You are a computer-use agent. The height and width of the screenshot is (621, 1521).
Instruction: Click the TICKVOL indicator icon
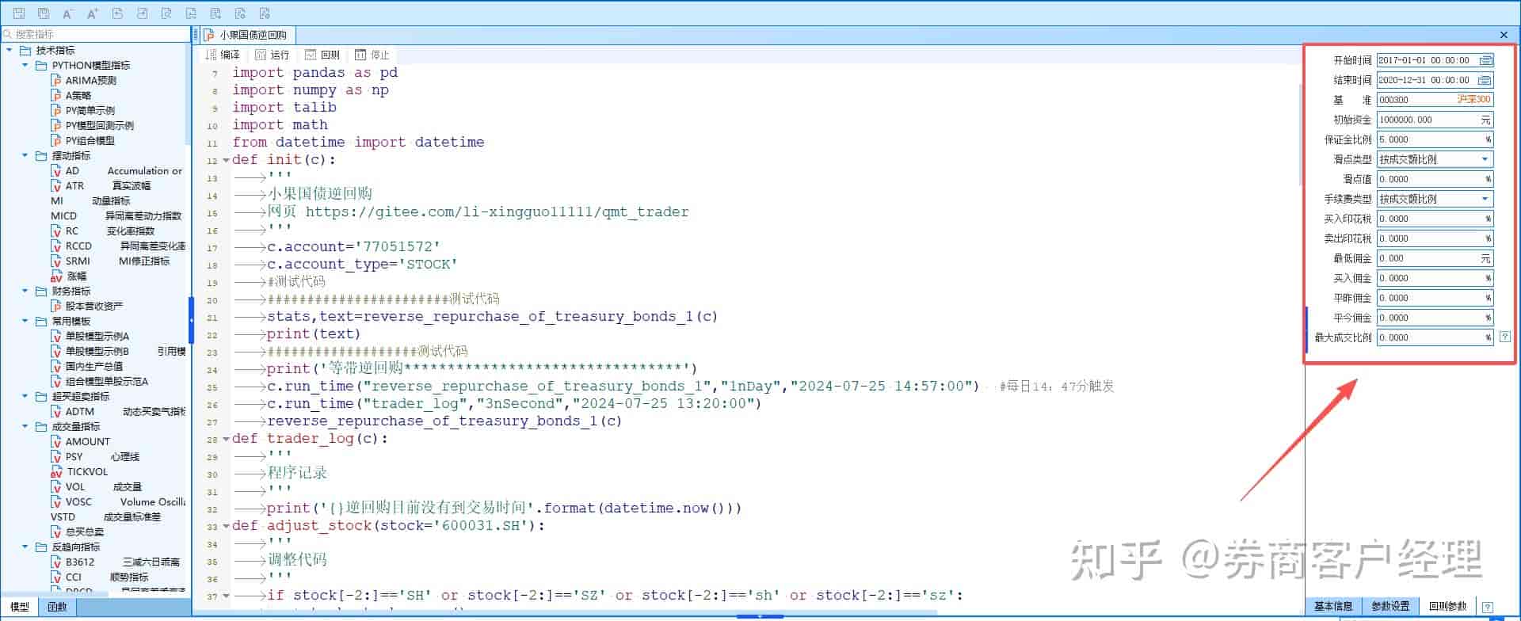pos(56,471)
